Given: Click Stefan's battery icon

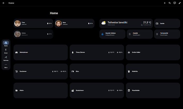Looking at the screenshot, I should click(x=48, y=34).
